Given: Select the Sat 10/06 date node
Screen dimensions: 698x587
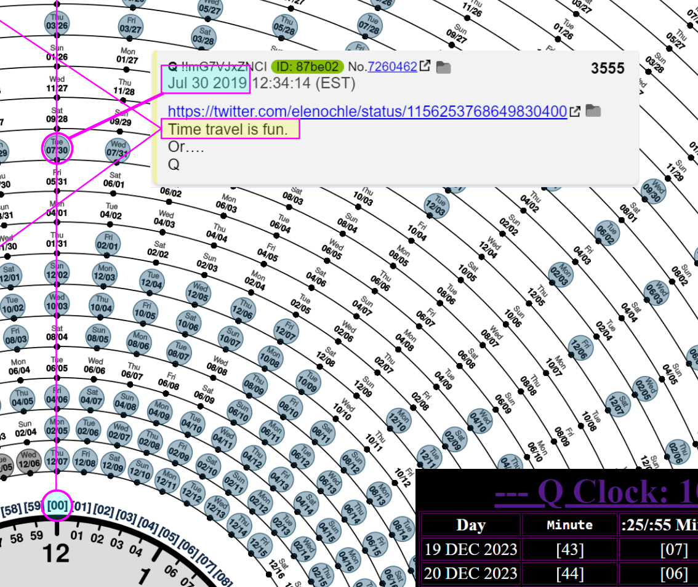Looking at the screenshot, I should (189, 323).
